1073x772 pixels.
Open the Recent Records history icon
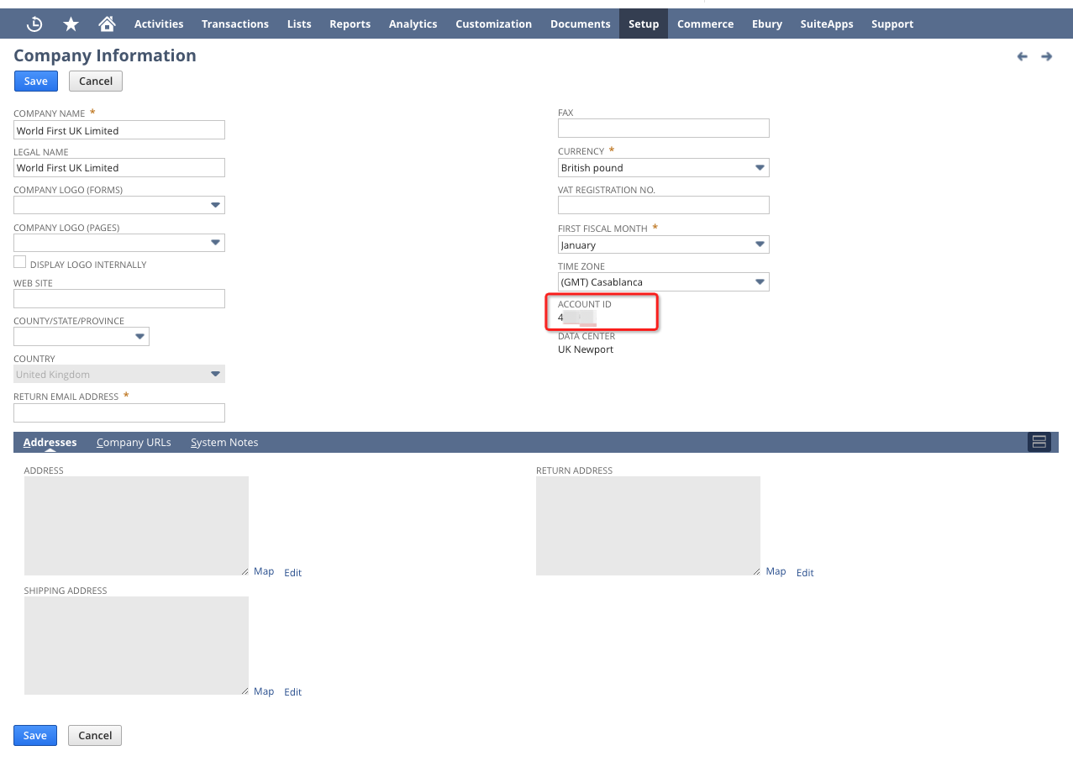coord(34,24)
